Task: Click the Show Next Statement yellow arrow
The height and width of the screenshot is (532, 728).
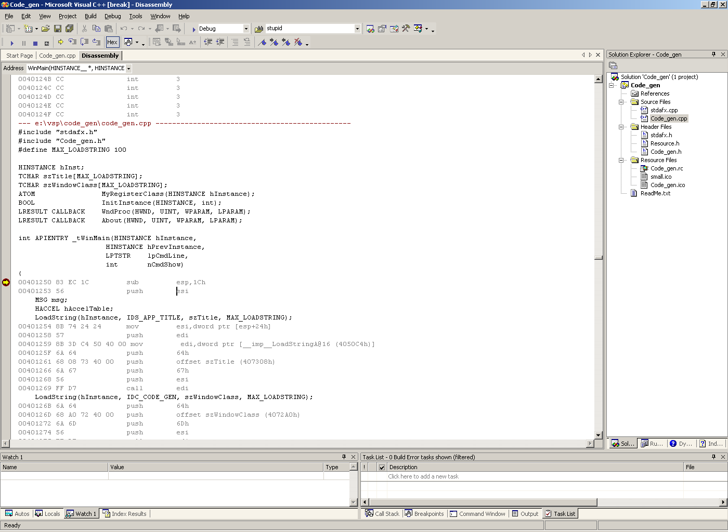Action: (x=60, y=42)
